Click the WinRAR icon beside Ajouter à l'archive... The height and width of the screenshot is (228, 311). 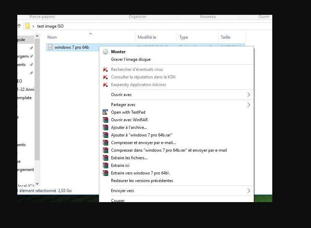[x=106, y=127]
